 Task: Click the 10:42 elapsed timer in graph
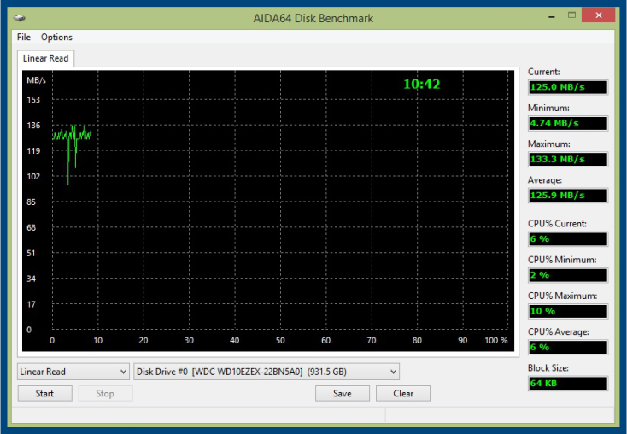click(421, 84)
